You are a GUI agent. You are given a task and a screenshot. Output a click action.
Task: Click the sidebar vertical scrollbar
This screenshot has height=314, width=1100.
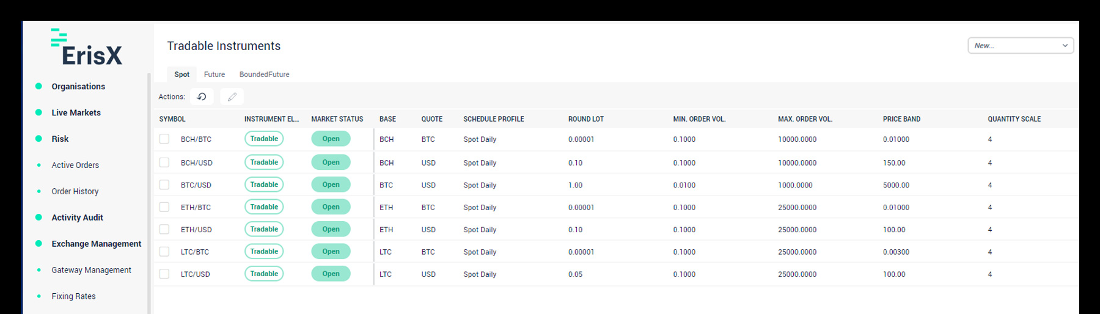pos(149,193)
